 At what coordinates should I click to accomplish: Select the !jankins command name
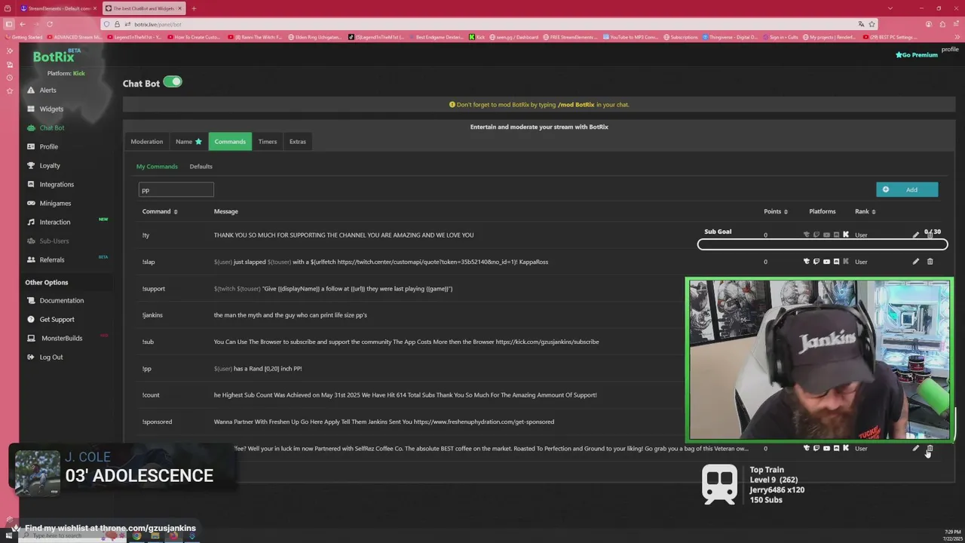[152, 314]
